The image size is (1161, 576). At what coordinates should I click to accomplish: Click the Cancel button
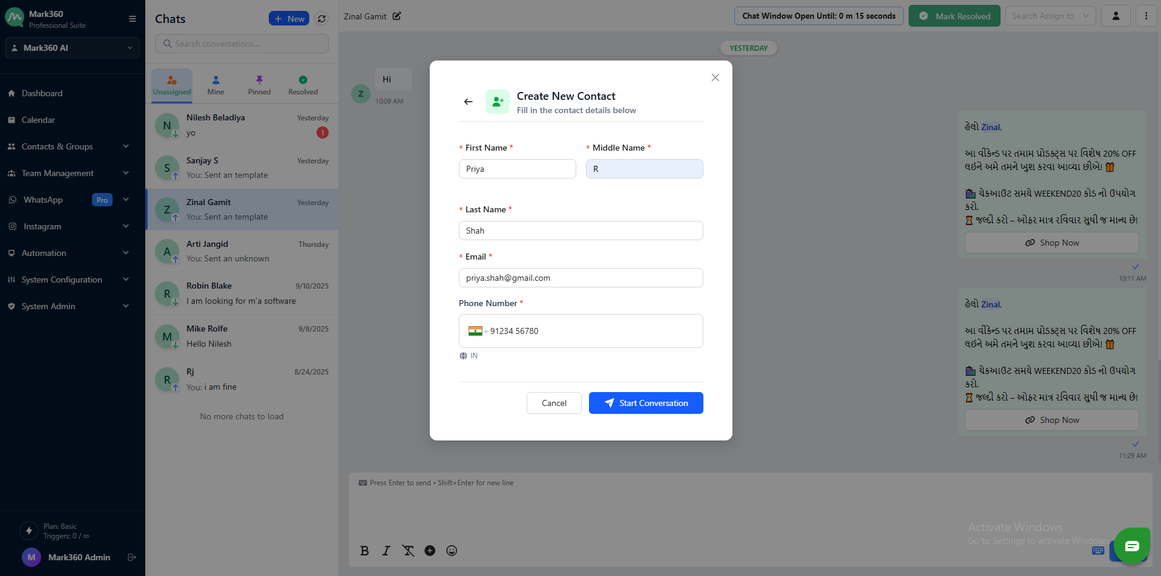553,403
